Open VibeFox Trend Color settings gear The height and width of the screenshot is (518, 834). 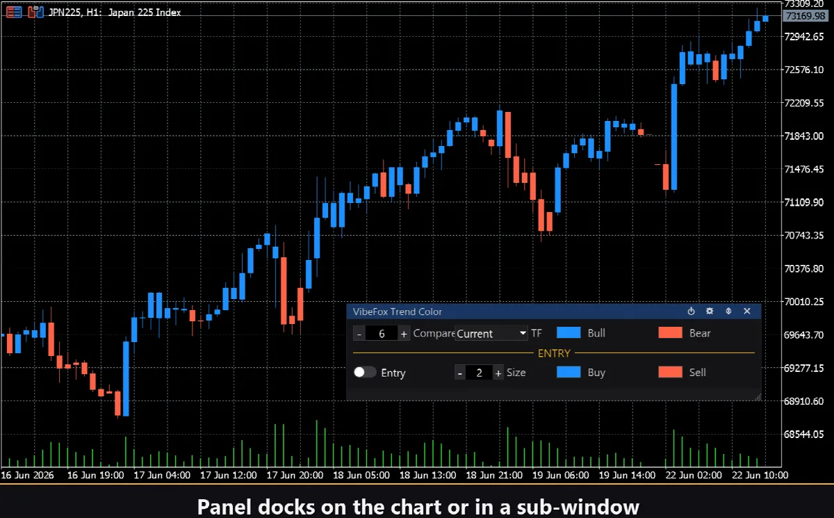tap(710, 311)
